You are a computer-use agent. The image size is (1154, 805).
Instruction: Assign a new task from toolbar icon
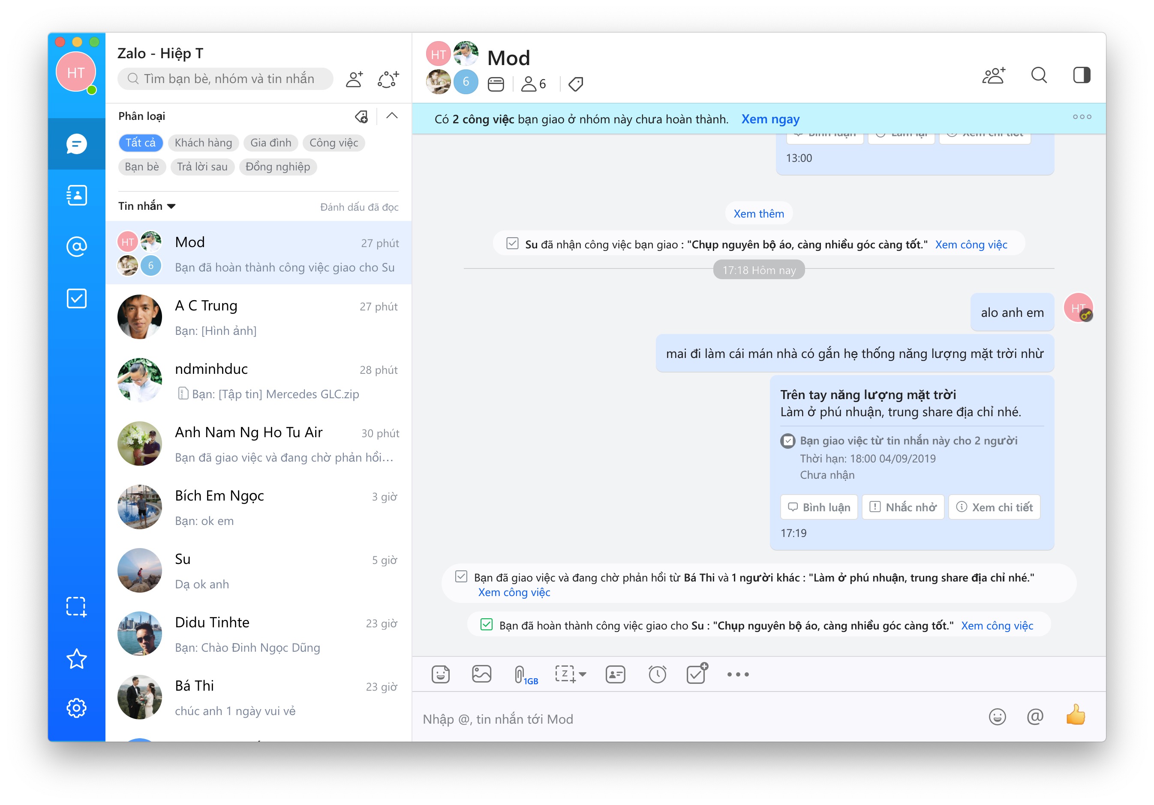click(x=697, y=673)
